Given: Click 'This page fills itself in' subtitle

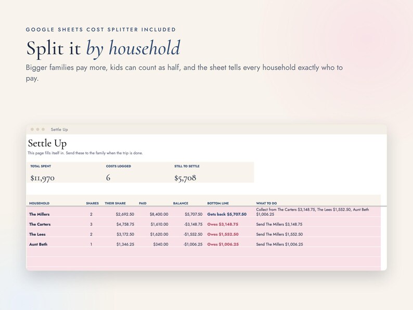Looking at the screenshot, I should pyautogui.click(x=85, y=153).
